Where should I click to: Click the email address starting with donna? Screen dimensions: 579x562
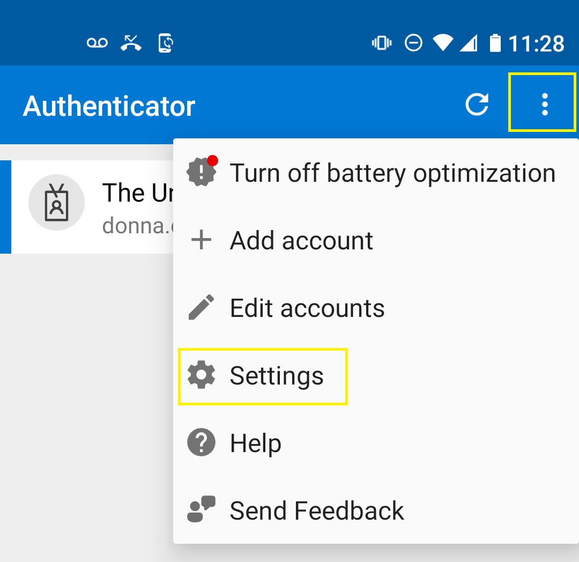[138, 225]
